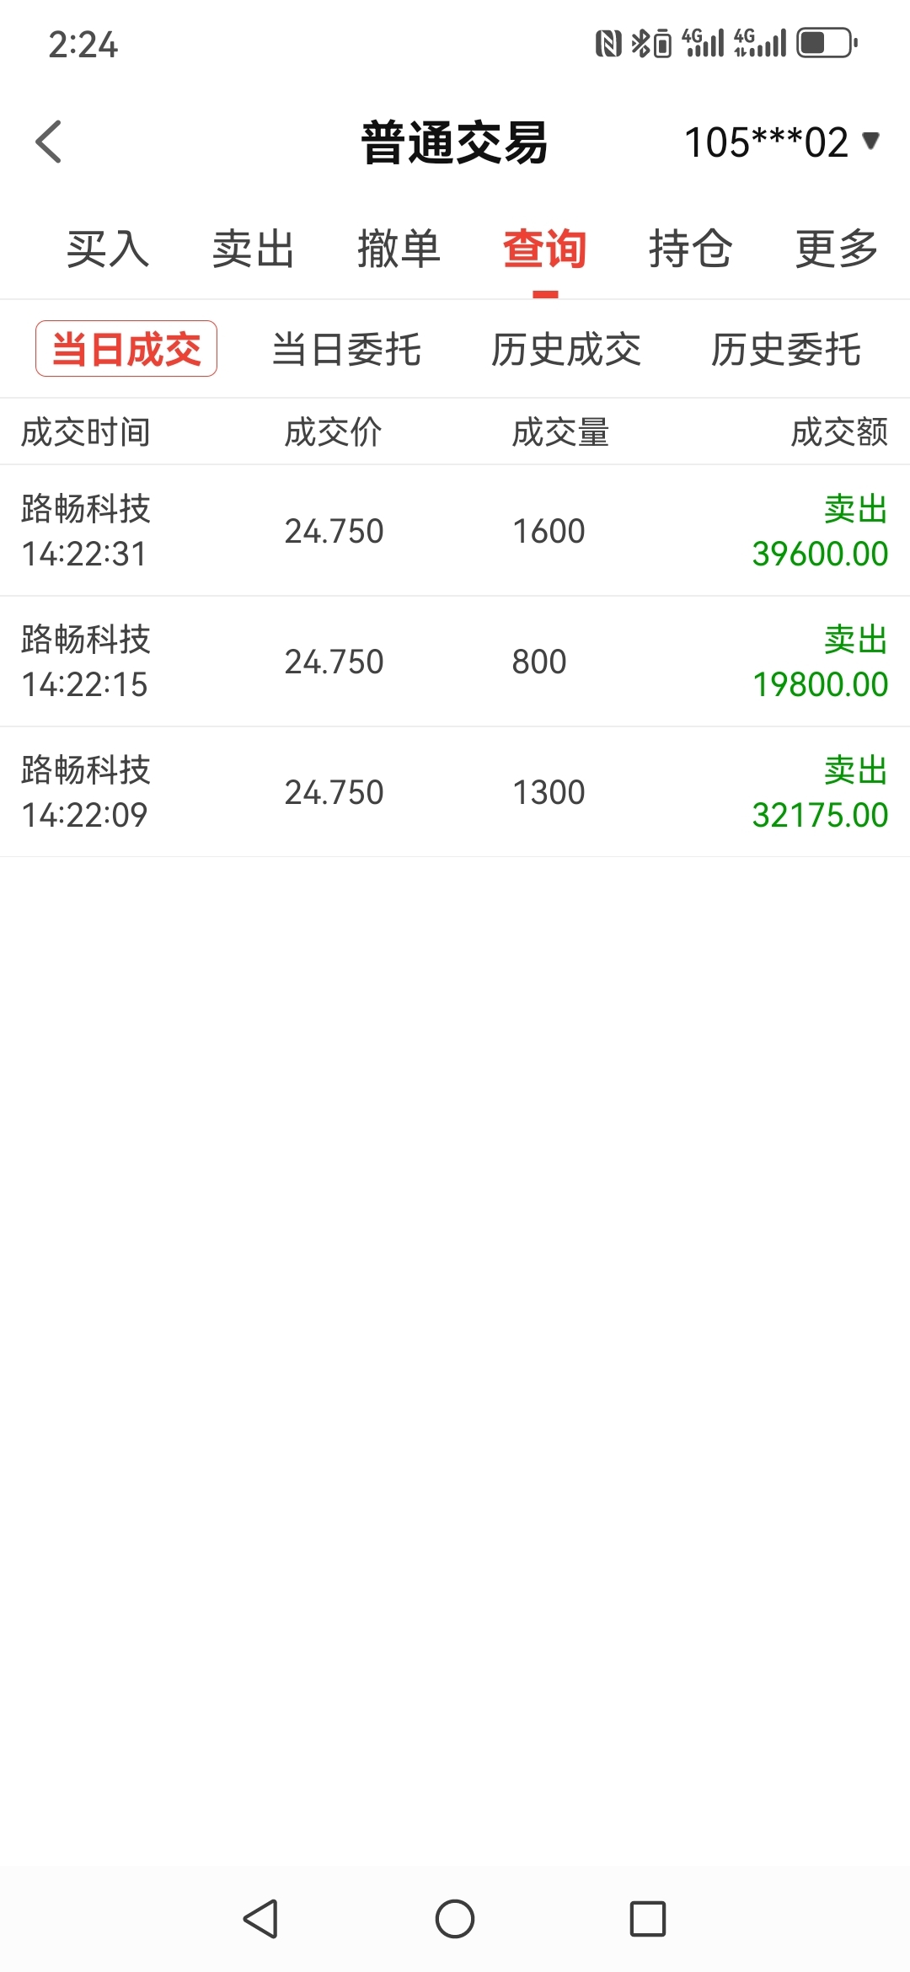
Task: Tap Android back navigation triangle
Action: pyautogui.click(x=261, y=1919)
